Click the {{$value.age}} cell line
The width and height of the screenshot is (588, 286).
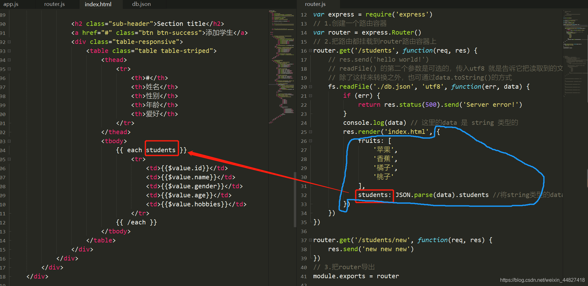[189, 195]
